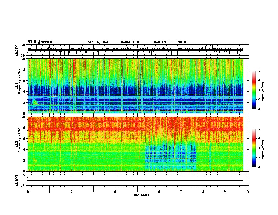Click the flat ch.3 voltage line
Viewport: 278px width, 215px height.
(135, 180)
